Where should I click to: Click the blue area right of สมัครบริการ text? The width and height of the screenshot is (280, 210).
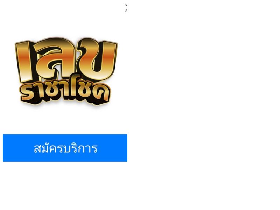tap(112, 148)
